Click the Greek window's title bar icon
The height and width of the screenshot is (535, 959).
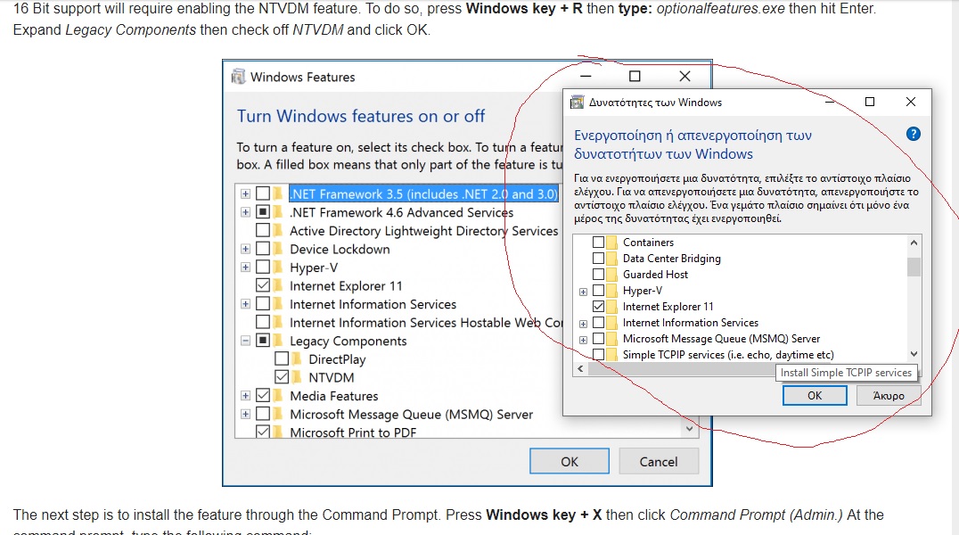click(x=577, y=103)
